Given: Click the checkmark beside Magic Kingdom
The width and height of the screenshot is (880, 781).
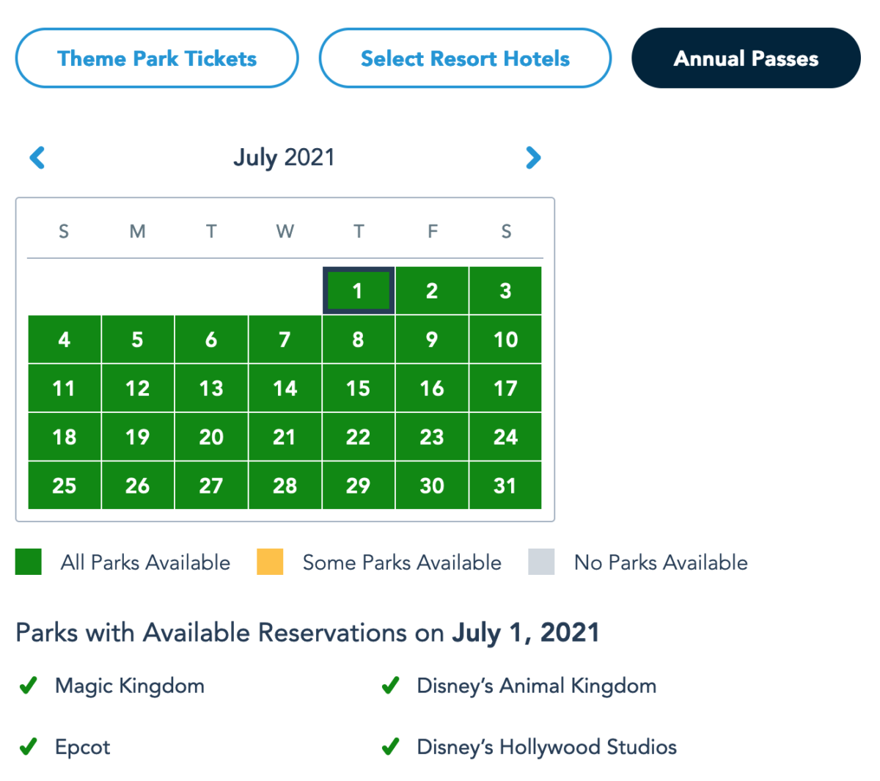Looking at the screenshot, I should click(29, 686).
